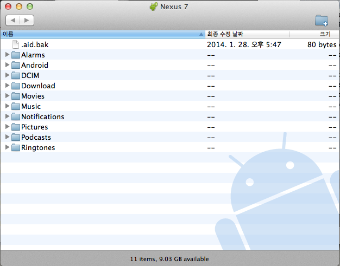
Task: Select the DCIM folder name
Action: click(x=30, y=75)
